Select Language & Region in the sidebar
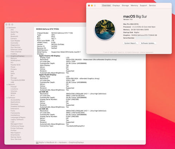The width and height of the screenshot is (175, 149). pyautogui.click(x=18, y=117)
